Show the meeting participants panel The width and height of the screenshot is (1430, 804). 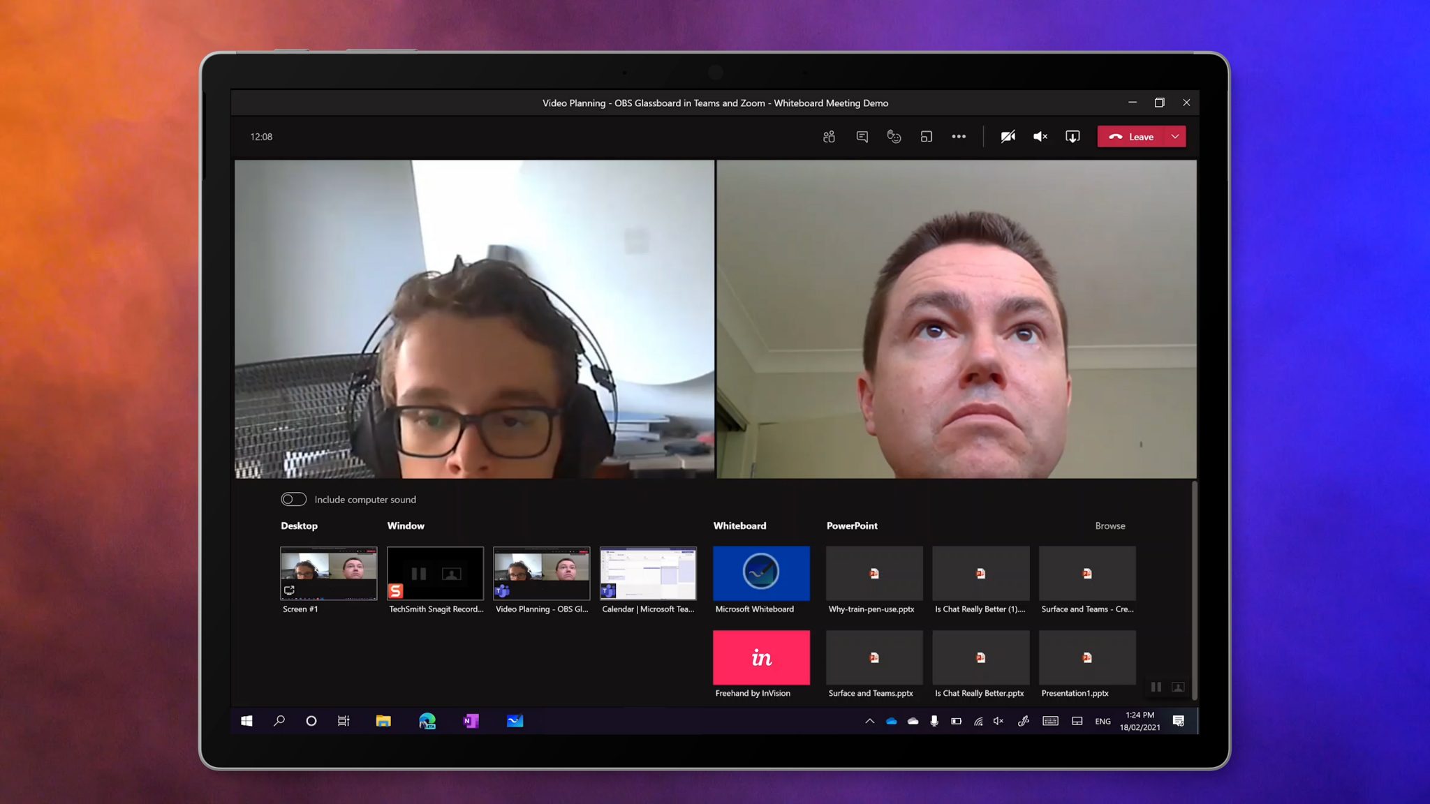[829, 137]
